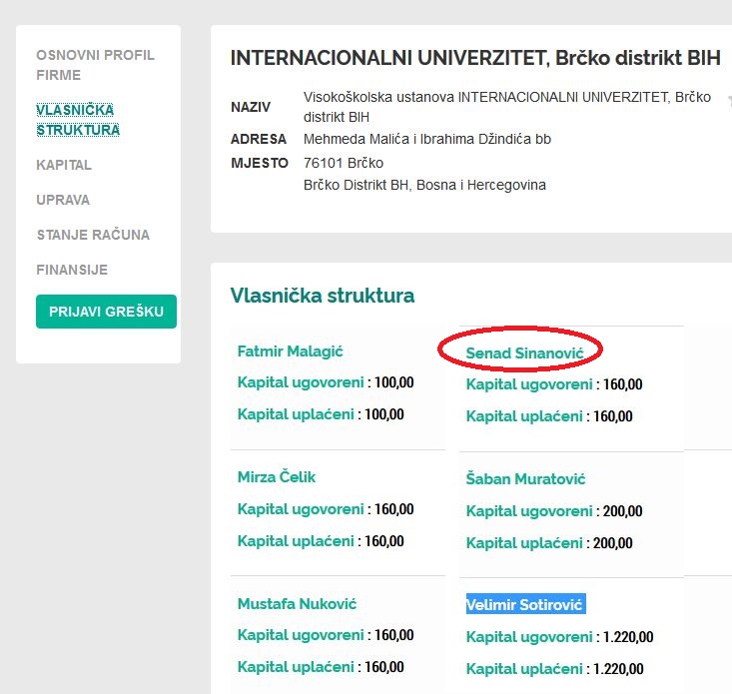Select VLASNIČKA STRUKTURA in the sidebar
This screenshot has height=694, width=732.
pos(78,120)
